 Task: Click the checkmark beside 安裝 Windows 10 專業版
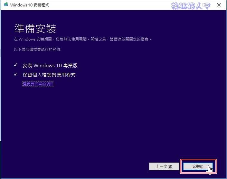tap(15, 65)
